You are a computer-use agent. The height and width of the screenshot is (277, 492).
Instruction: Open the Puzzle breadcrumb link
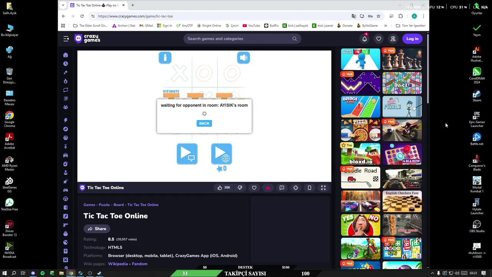104,205
